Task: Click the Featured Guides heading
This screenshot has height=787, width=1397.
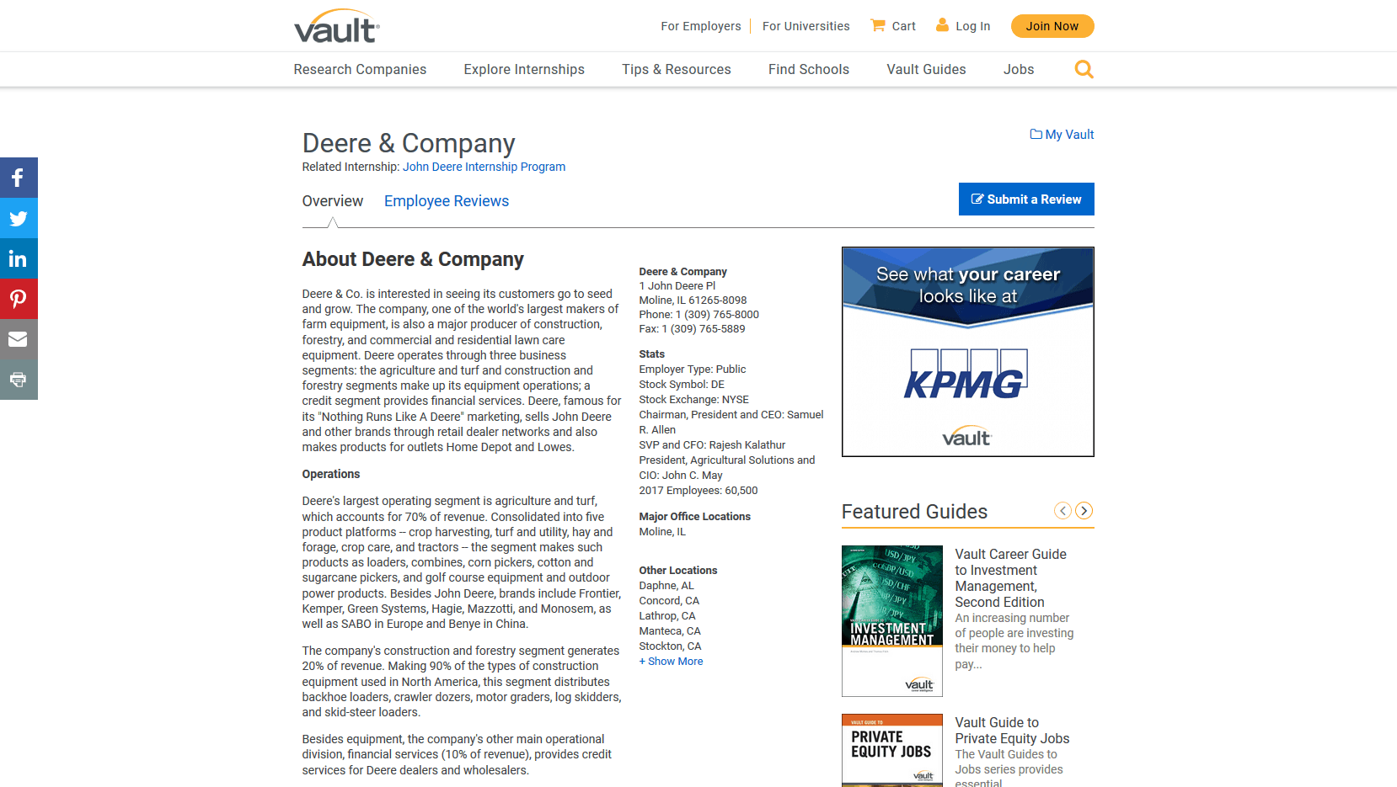Action: 914,512
